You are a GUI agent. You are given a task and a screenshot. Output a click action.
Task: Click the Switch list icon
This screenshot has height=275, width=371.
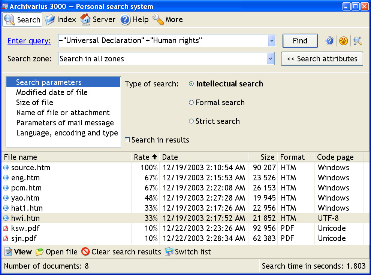pos(169,251)
